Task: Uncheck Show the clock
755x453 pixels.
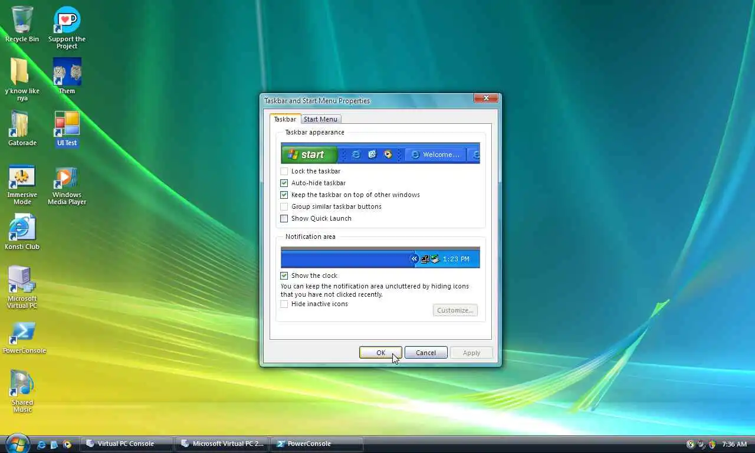Action: pos(284,275)
